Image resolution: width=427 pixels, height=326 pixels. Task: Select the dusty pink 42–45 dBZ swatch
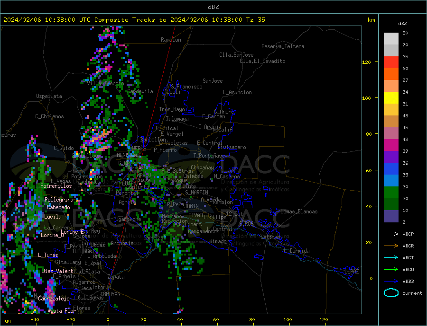[391, 133]
